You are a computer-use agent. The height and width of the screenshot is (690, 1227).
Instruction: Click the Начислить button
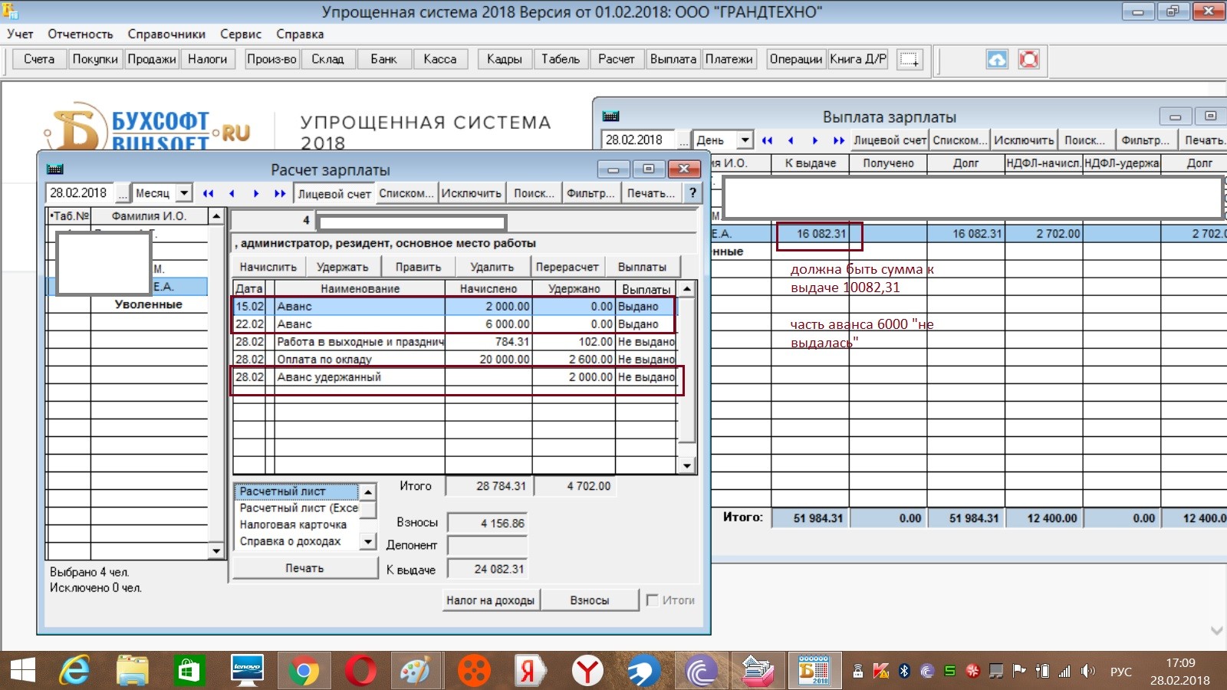[x=268, y=267]
